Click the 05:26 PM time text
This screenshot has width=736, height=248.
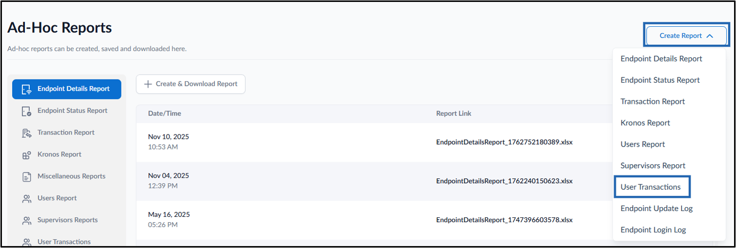point(163,225)
